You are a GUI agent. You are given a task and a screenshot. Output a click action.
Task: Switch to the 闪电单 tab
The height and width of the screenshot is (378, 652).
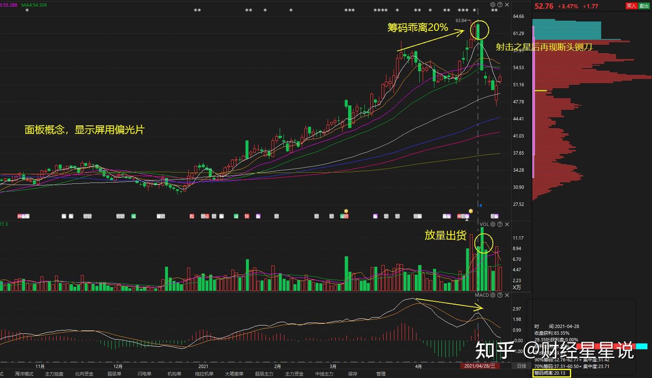coord(144,374)
